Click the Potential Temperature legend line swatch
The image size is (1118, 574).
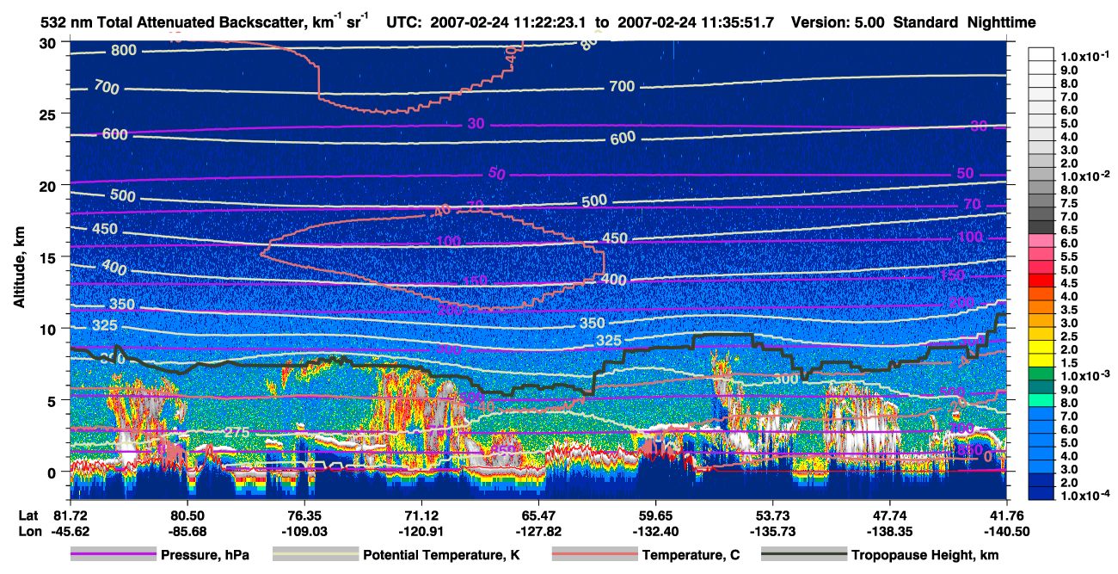[316, 555]
